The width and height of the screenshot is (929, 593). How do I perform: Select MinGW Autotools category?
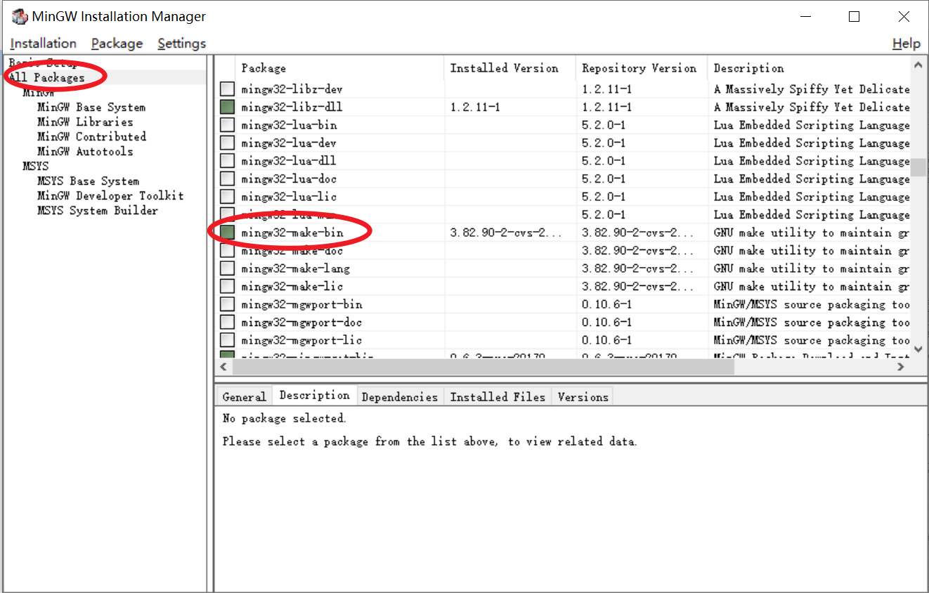85,152
